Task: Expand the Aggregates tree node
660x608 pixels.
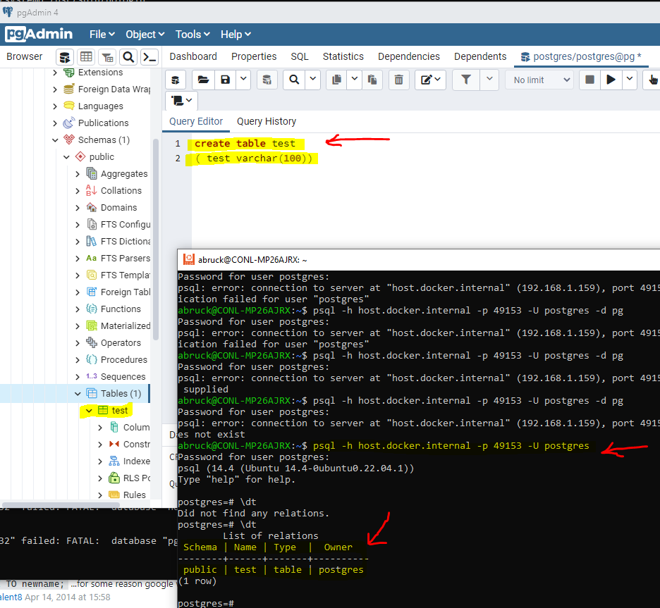Action: pyautogui.click(x=78, y=174)
